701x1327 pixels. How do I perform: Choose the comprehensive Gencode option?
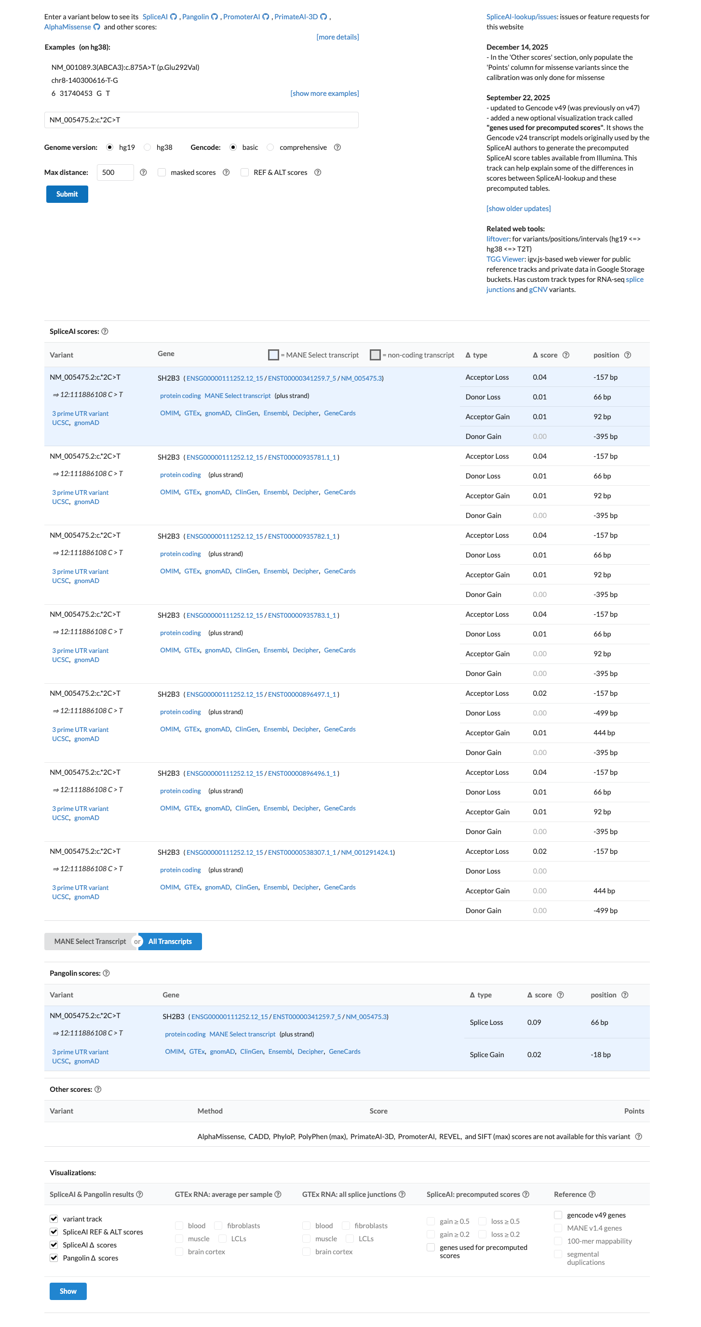pos(270,147)
